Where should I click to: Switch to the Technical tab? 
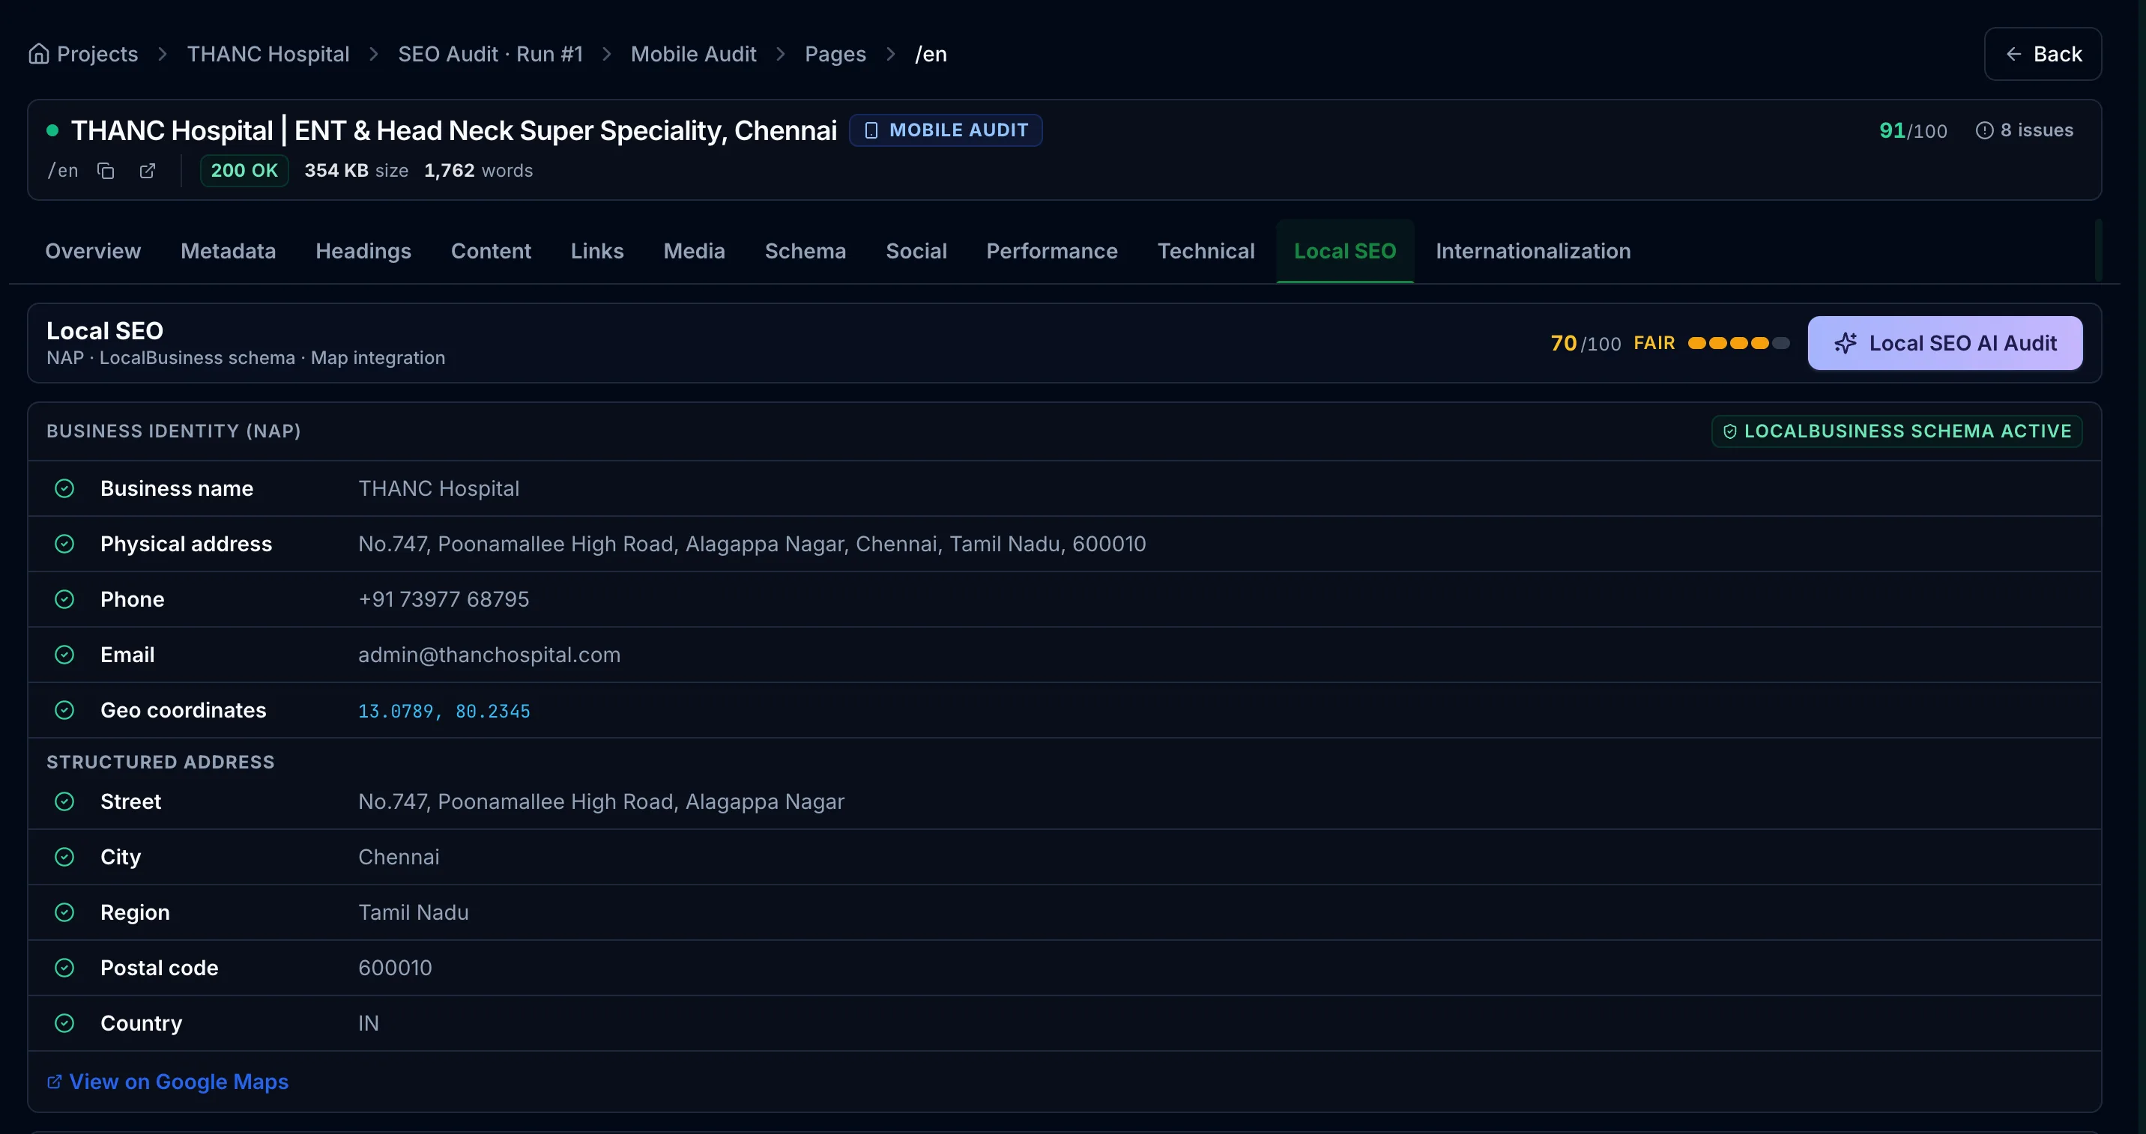click(x=1206, y=251)
